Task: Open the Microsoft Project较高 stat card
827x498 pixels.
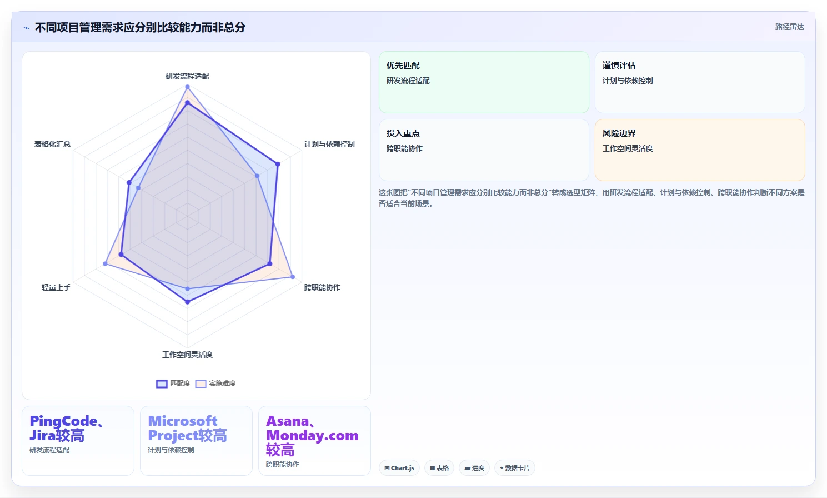Action: [x=196, y=441]
